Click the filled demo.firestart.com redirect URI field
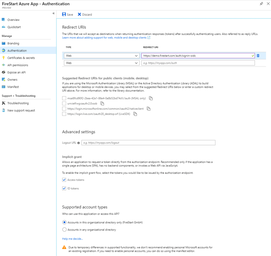 (198, 55)
